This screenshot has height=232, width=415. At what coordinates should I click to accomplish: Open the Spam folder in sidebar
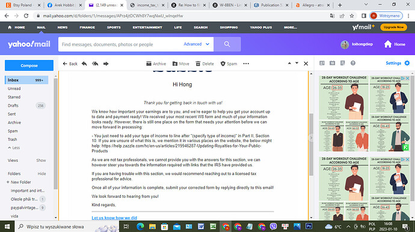click(13, 131)
